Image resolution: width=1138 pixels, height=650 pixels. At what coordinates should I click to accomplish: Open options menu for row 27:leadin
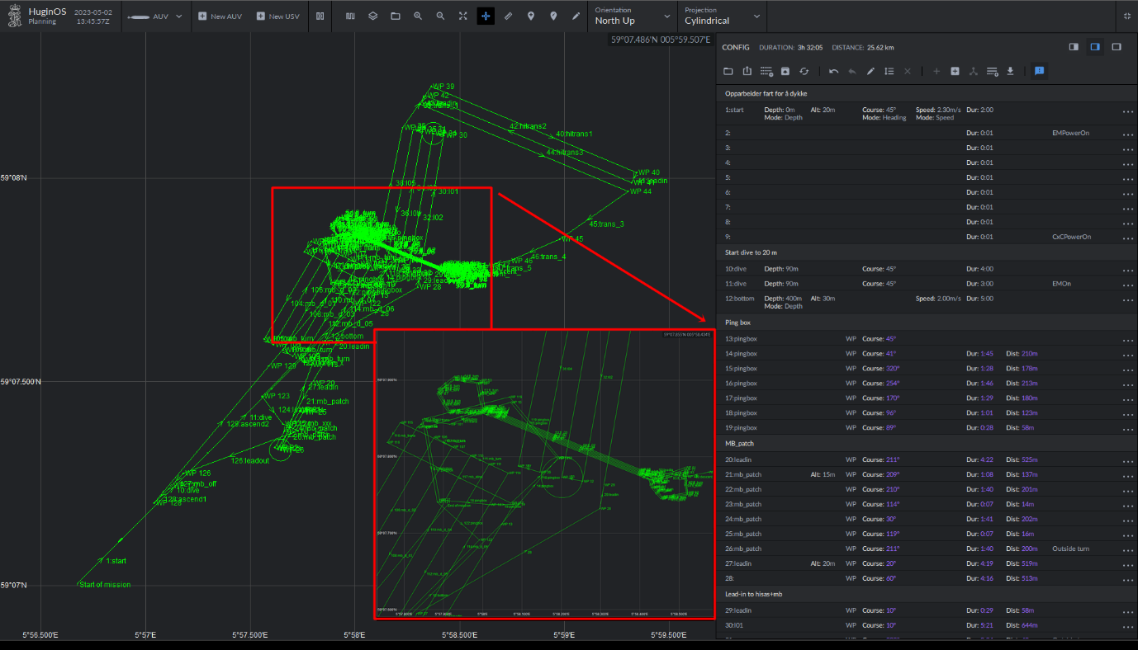(1127, 563)
